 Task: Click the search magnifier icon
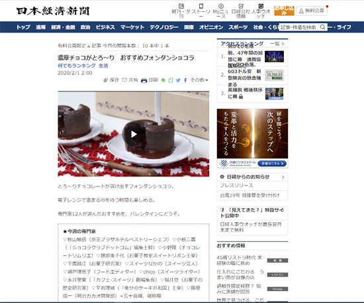coord(323,27)
